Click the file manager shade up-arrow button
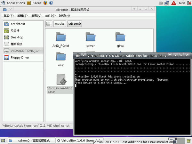192x144 pixels. [134, 9]
